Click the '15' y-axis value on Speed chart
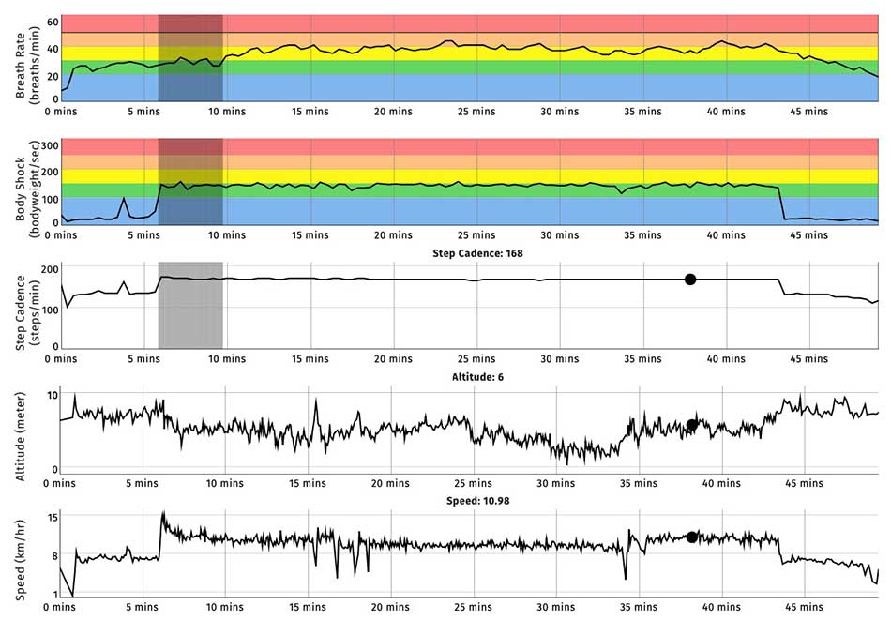Screen dimensions: 891x620 coord(53,517)
